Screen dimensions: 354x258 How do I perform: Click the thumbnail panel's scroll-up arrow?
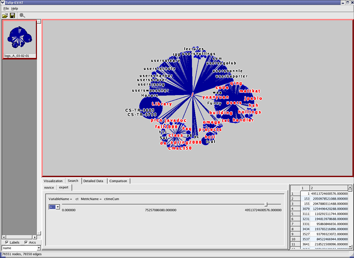[39, 21]
